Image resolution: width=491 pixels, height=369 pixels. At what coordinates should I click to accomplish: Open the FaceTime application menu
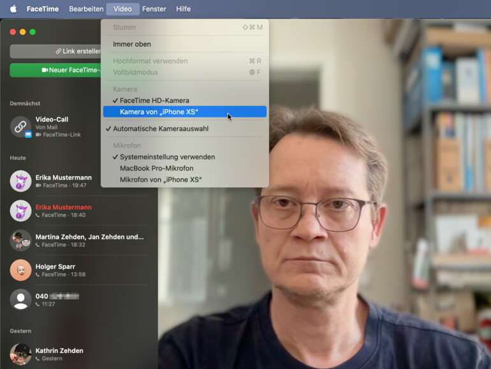43,9
